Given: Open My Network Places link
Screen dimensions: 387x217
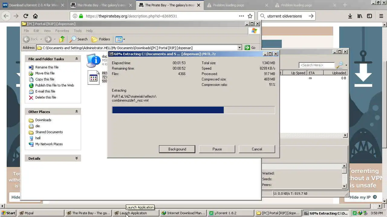Looking at the screenshot, I should pos(49,144).
